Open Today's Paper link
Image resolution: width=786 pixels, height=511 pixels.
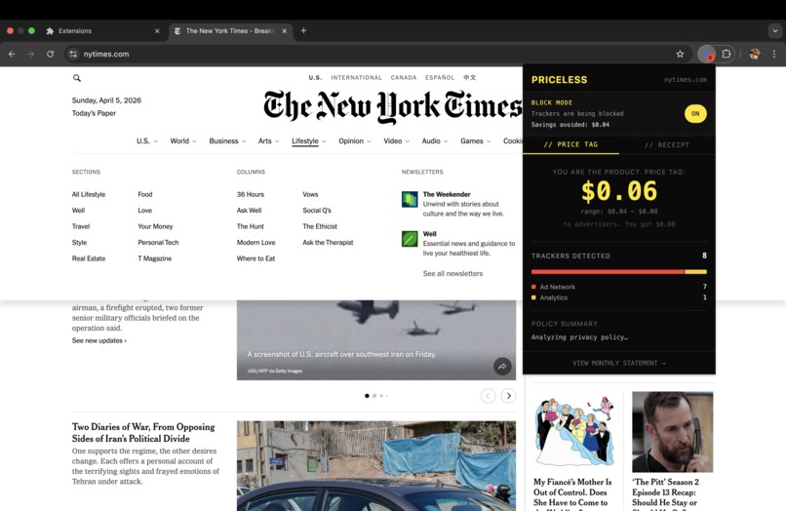point(94,113)
